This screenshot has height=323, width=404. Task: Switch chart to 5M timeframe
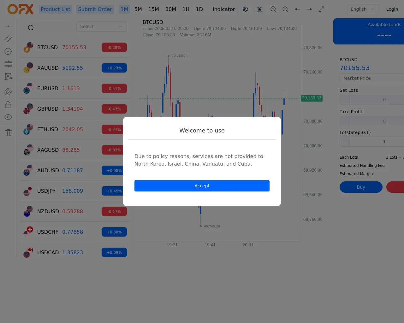[x=138, y=9]
